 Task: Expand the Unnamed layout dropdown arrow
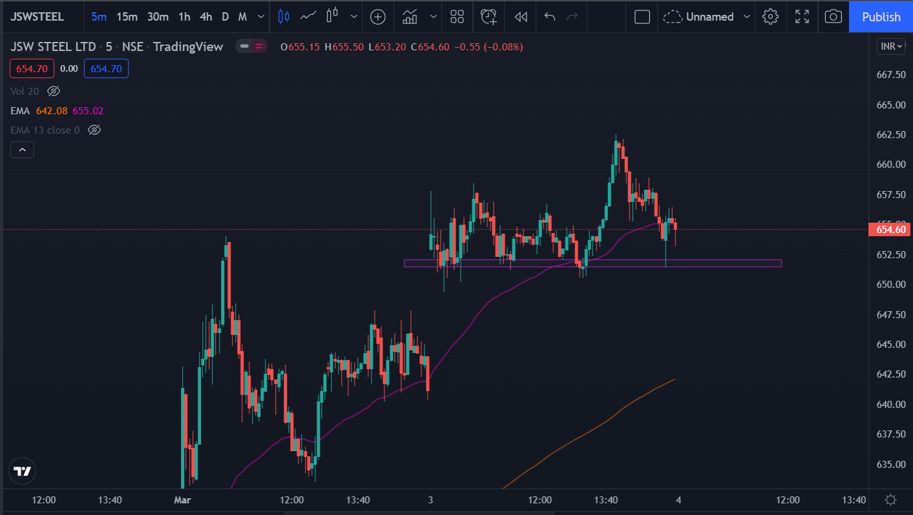747,17
